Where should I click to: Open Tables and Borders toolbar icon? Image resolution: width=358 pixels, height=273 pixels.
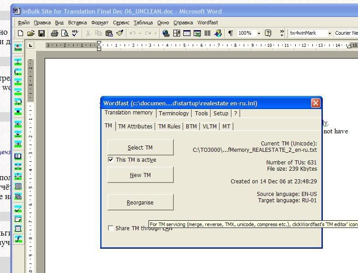pos(177,33)
